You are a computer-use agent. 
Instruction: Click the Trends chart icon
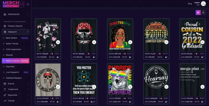tap(5, 101)
